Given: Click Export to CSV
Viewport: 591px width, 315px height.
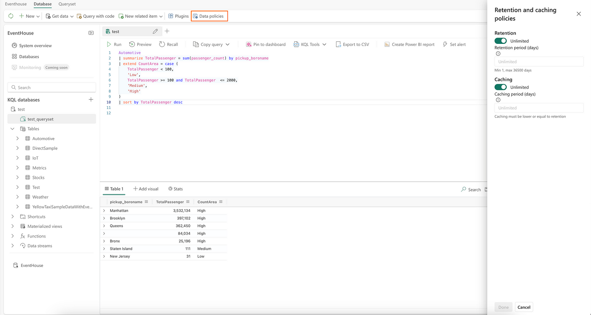Looking at the screenshot, I should [x=352, y=44].
